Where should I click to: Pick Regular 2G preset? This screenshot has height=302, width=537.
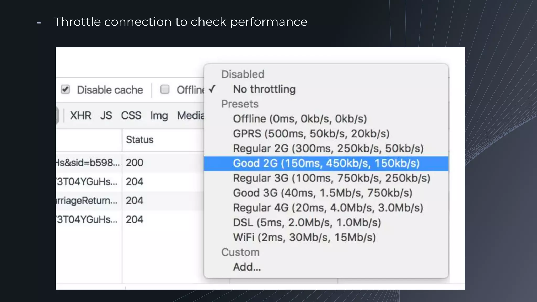click(328, 149)
